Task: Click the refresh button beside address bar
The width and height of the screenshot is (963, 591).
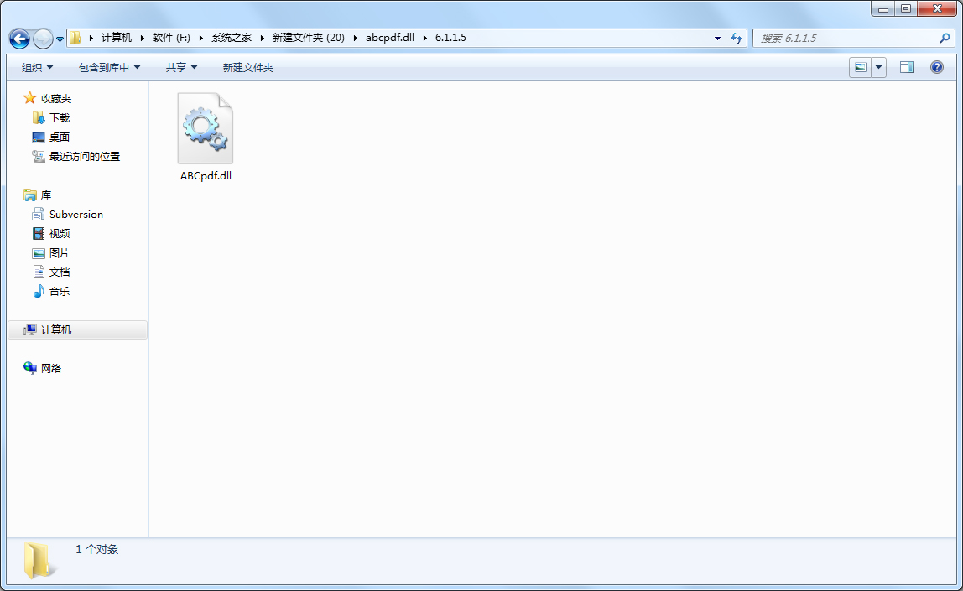Action: pyautogui.click(x=737, y=38)
